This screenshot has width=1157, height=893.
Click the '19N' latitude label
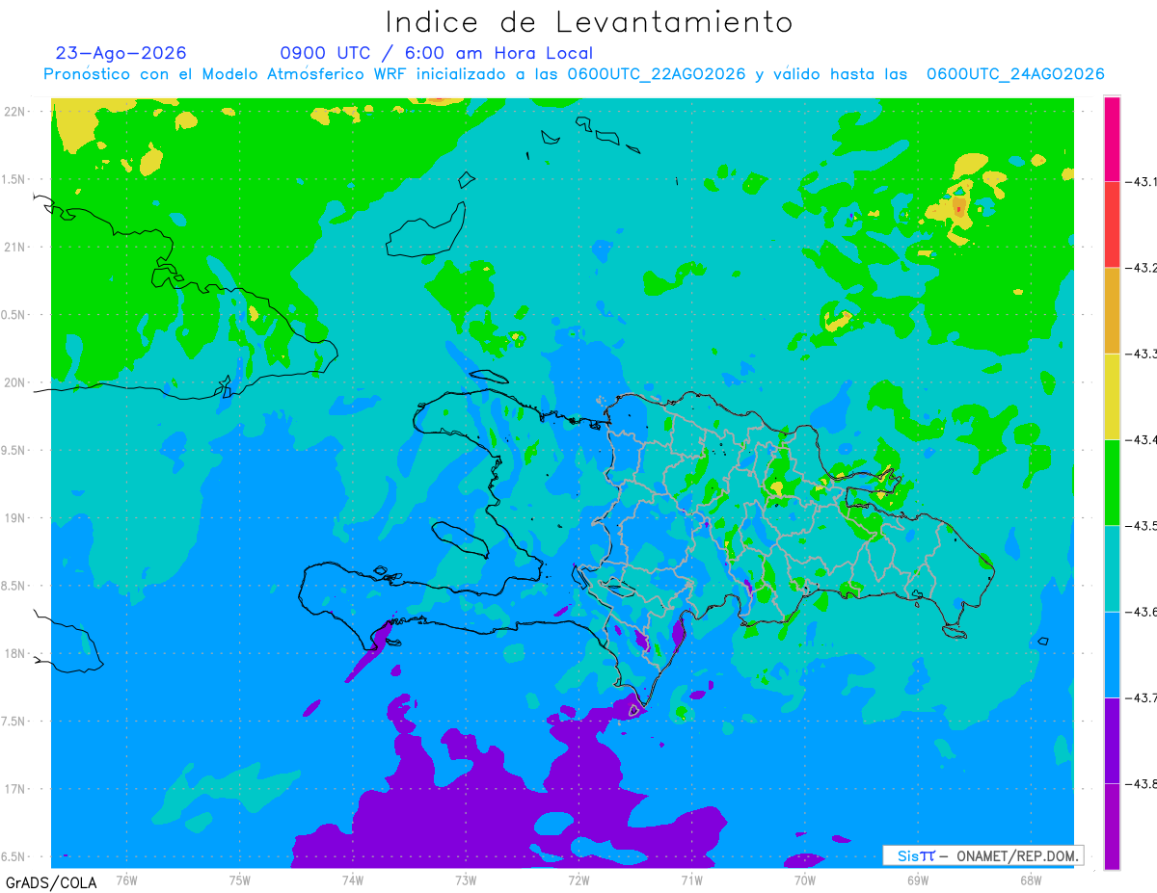(x=15, y=518)
